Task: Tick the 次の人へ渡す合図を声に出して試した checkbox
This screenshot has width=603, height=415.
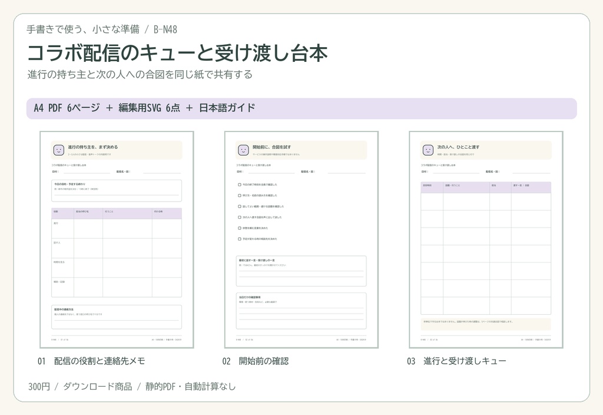Action: (x=240, y=217)
